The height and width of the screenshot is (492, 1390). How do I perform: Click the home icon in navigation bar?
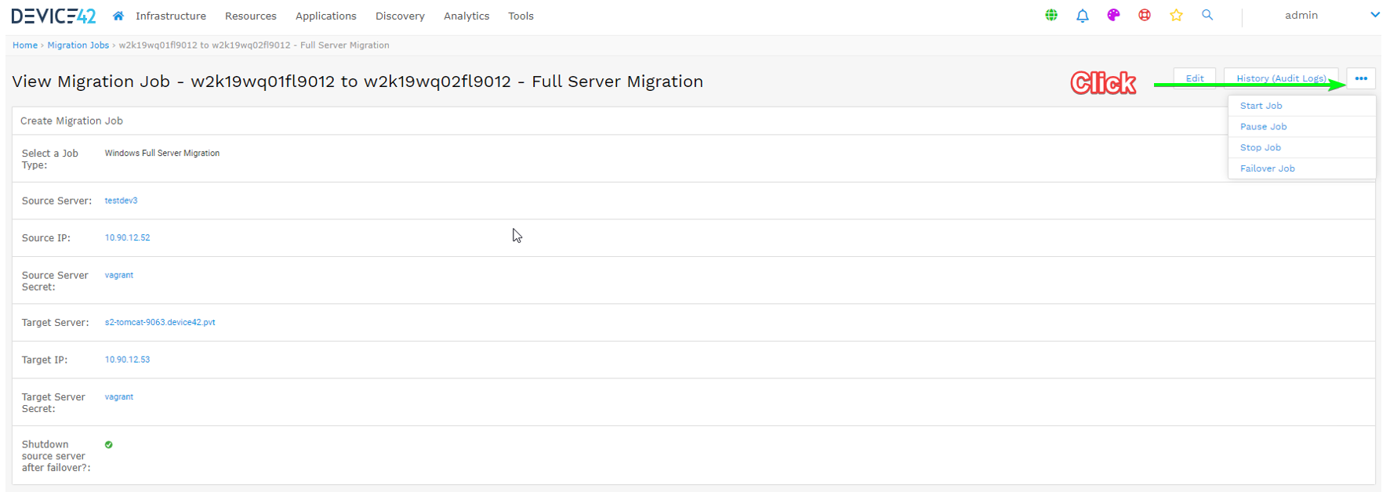pos(118,16)
